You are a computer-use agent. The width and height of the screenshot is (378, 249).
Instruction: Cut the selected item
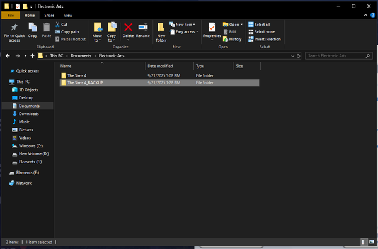click(62, 25)
